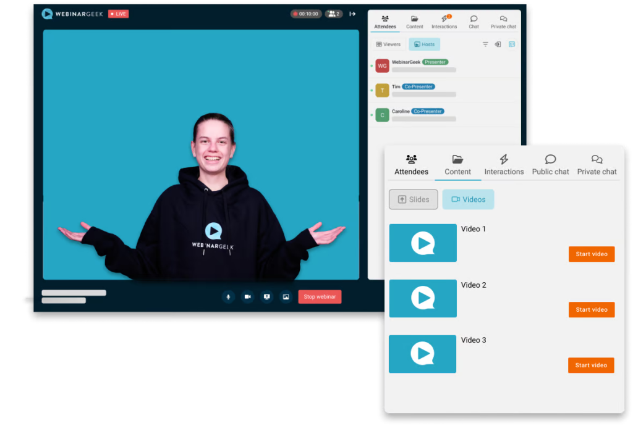
Task: Click the Video 2 title text
Action: coord(474,285)
